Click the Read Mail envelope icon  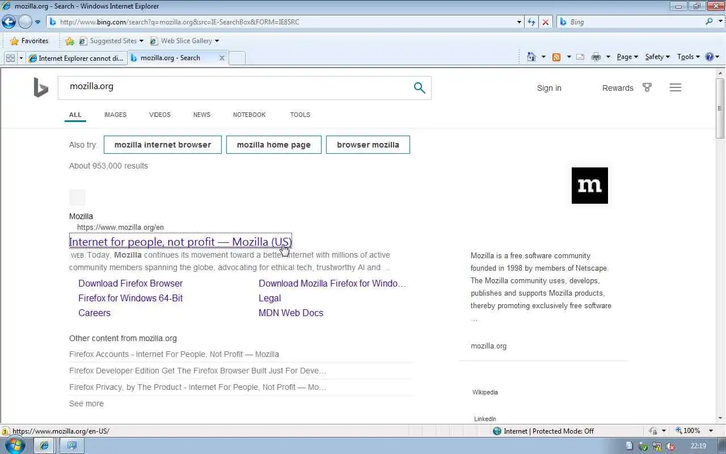coord(580,57)
